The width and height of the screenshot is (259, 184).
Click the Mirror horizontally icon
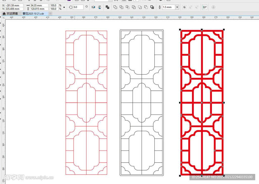(x=93, y=7)
